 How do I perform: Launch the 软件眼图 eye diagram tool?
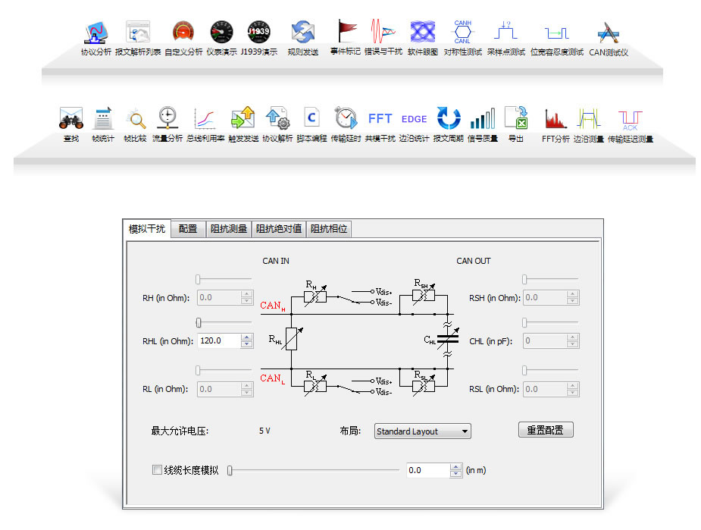pyautogui.click(x=422, y=33)
